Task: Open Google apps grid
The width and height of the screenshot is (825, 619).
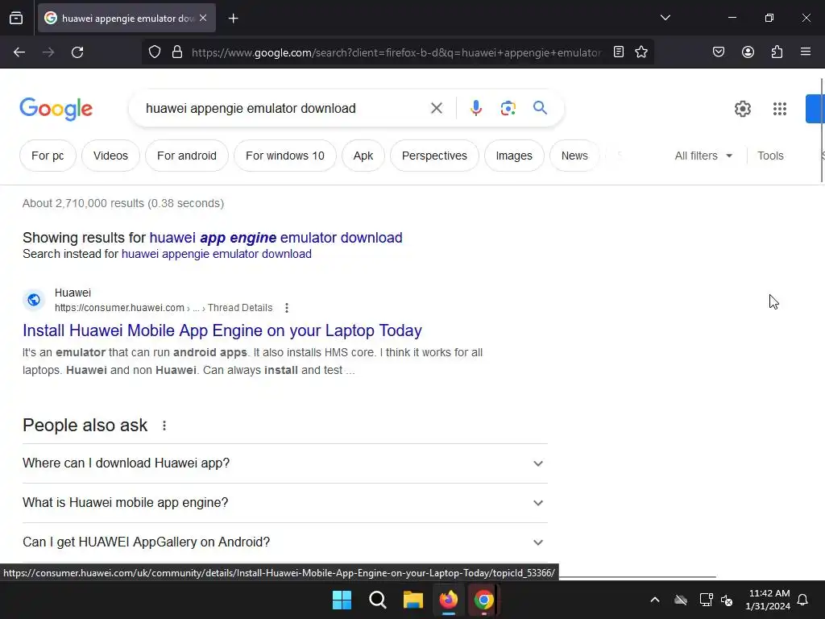Action: pos(779,109)
